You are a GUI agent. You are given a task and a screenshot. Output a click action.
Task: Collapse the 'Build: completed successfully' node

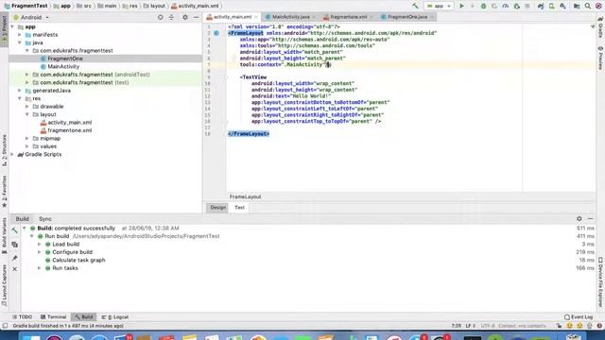[x=25, y=229]
